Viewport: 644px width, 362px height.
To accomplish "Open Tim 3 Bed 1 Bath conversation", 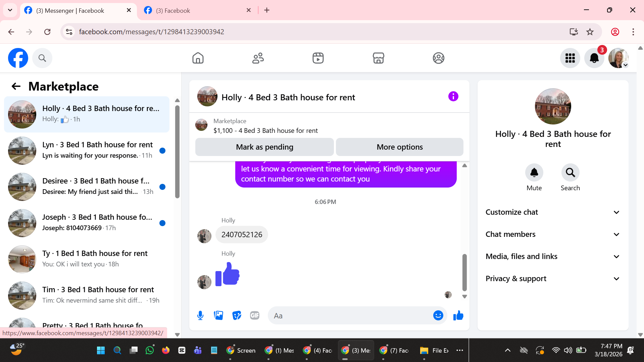I will [x=87, y=296].
